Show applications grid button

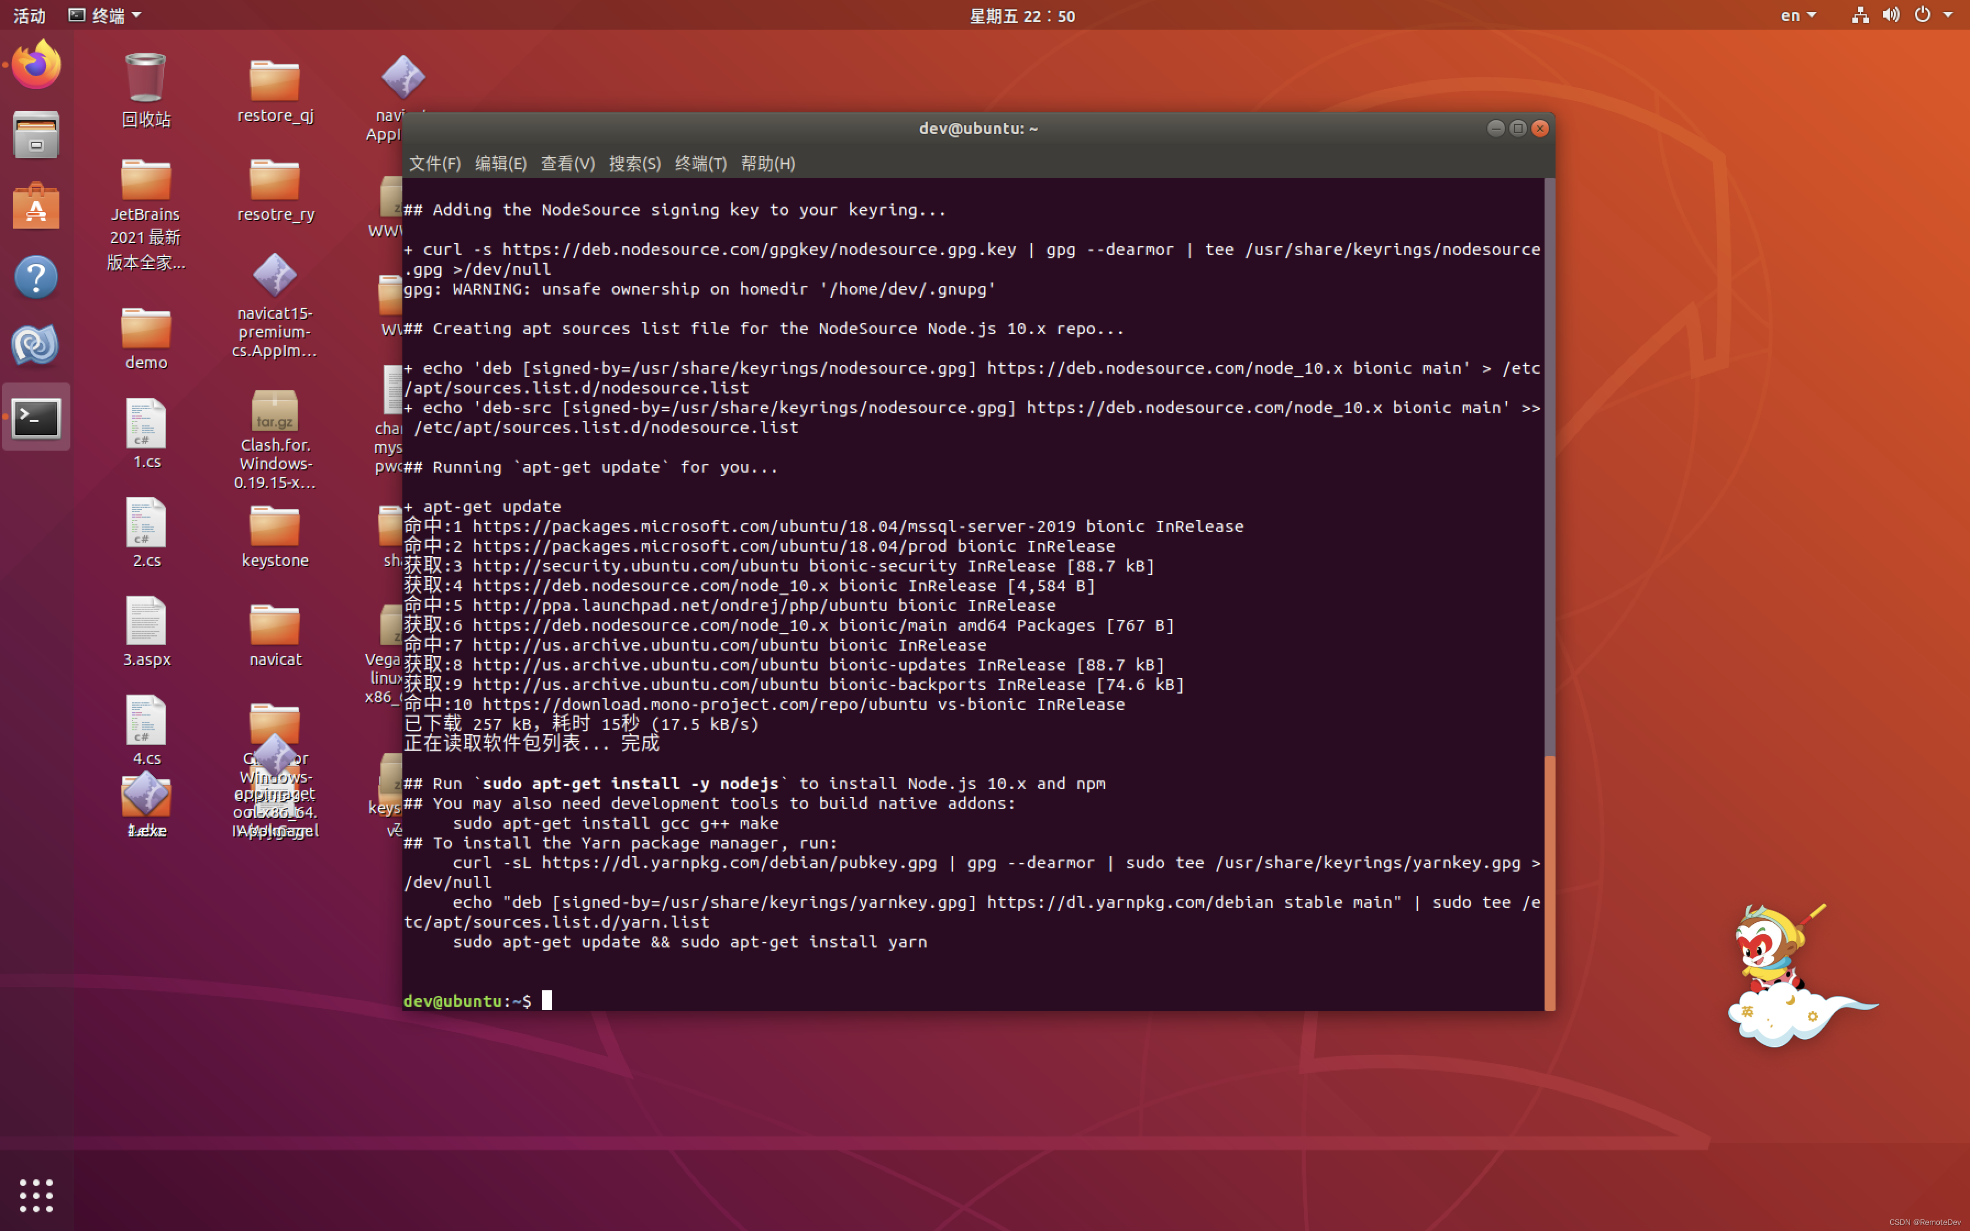(x=36, y=1195)
